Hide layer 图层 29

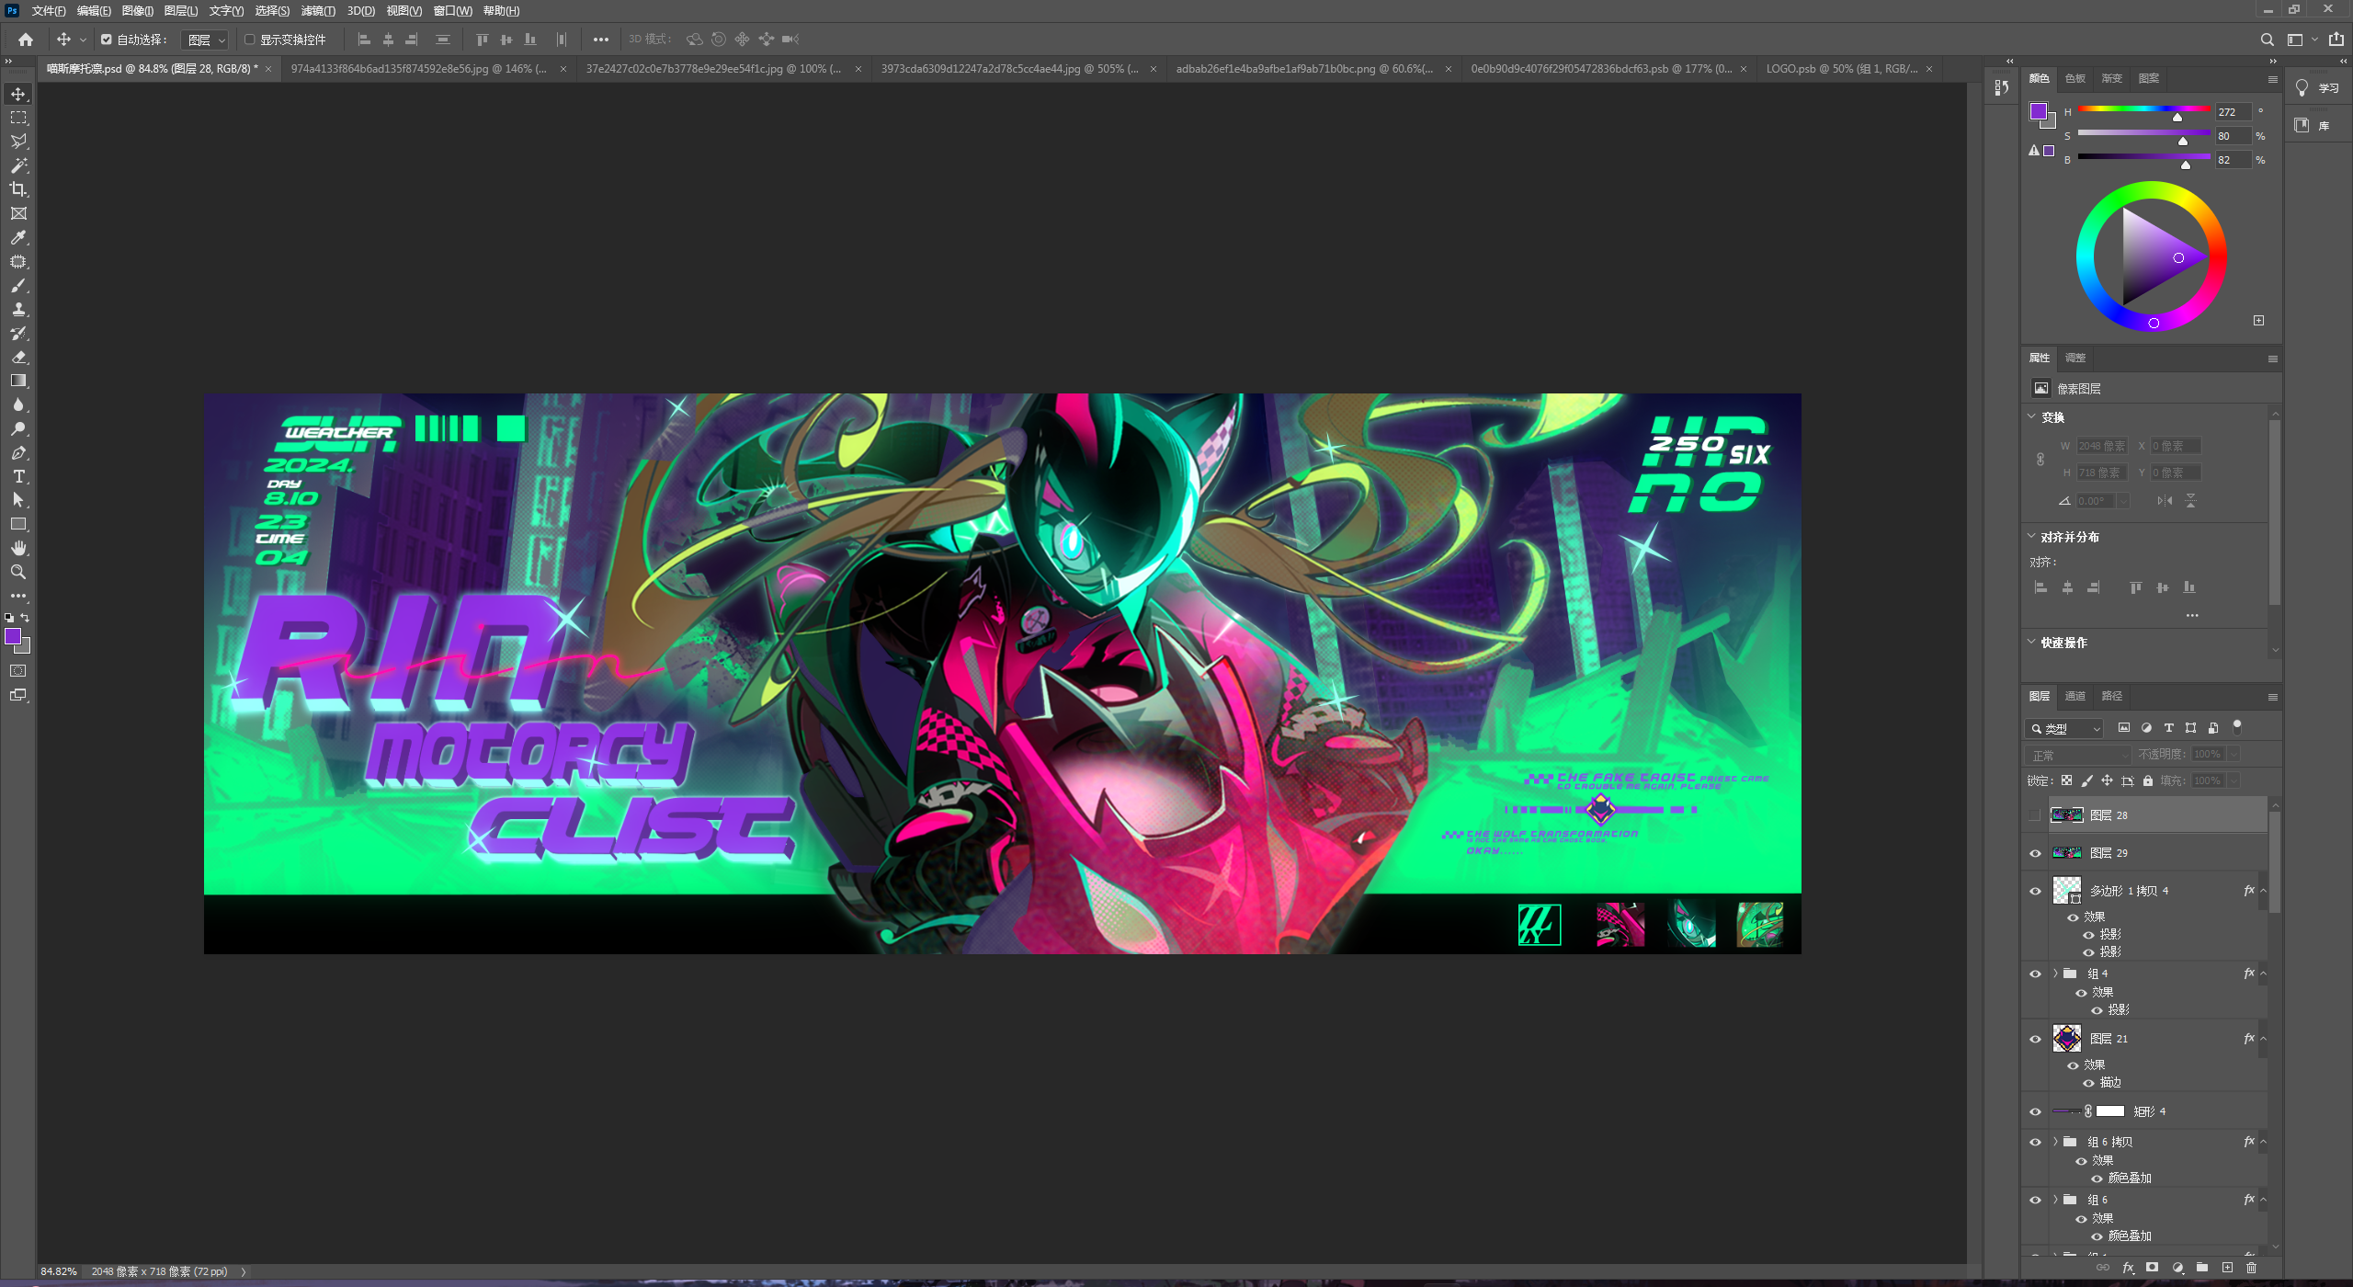pyautogui.click(x=2035, y=853)
